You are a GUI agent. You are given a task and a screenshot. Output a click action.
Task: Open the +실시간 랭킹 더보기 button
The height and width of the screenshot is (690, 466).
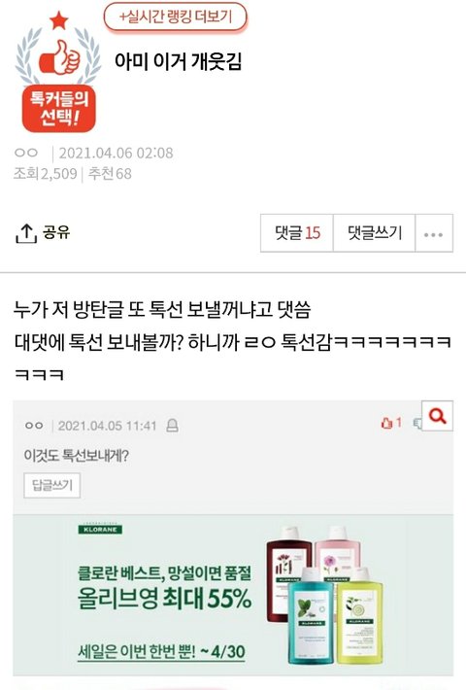point(176,17)
